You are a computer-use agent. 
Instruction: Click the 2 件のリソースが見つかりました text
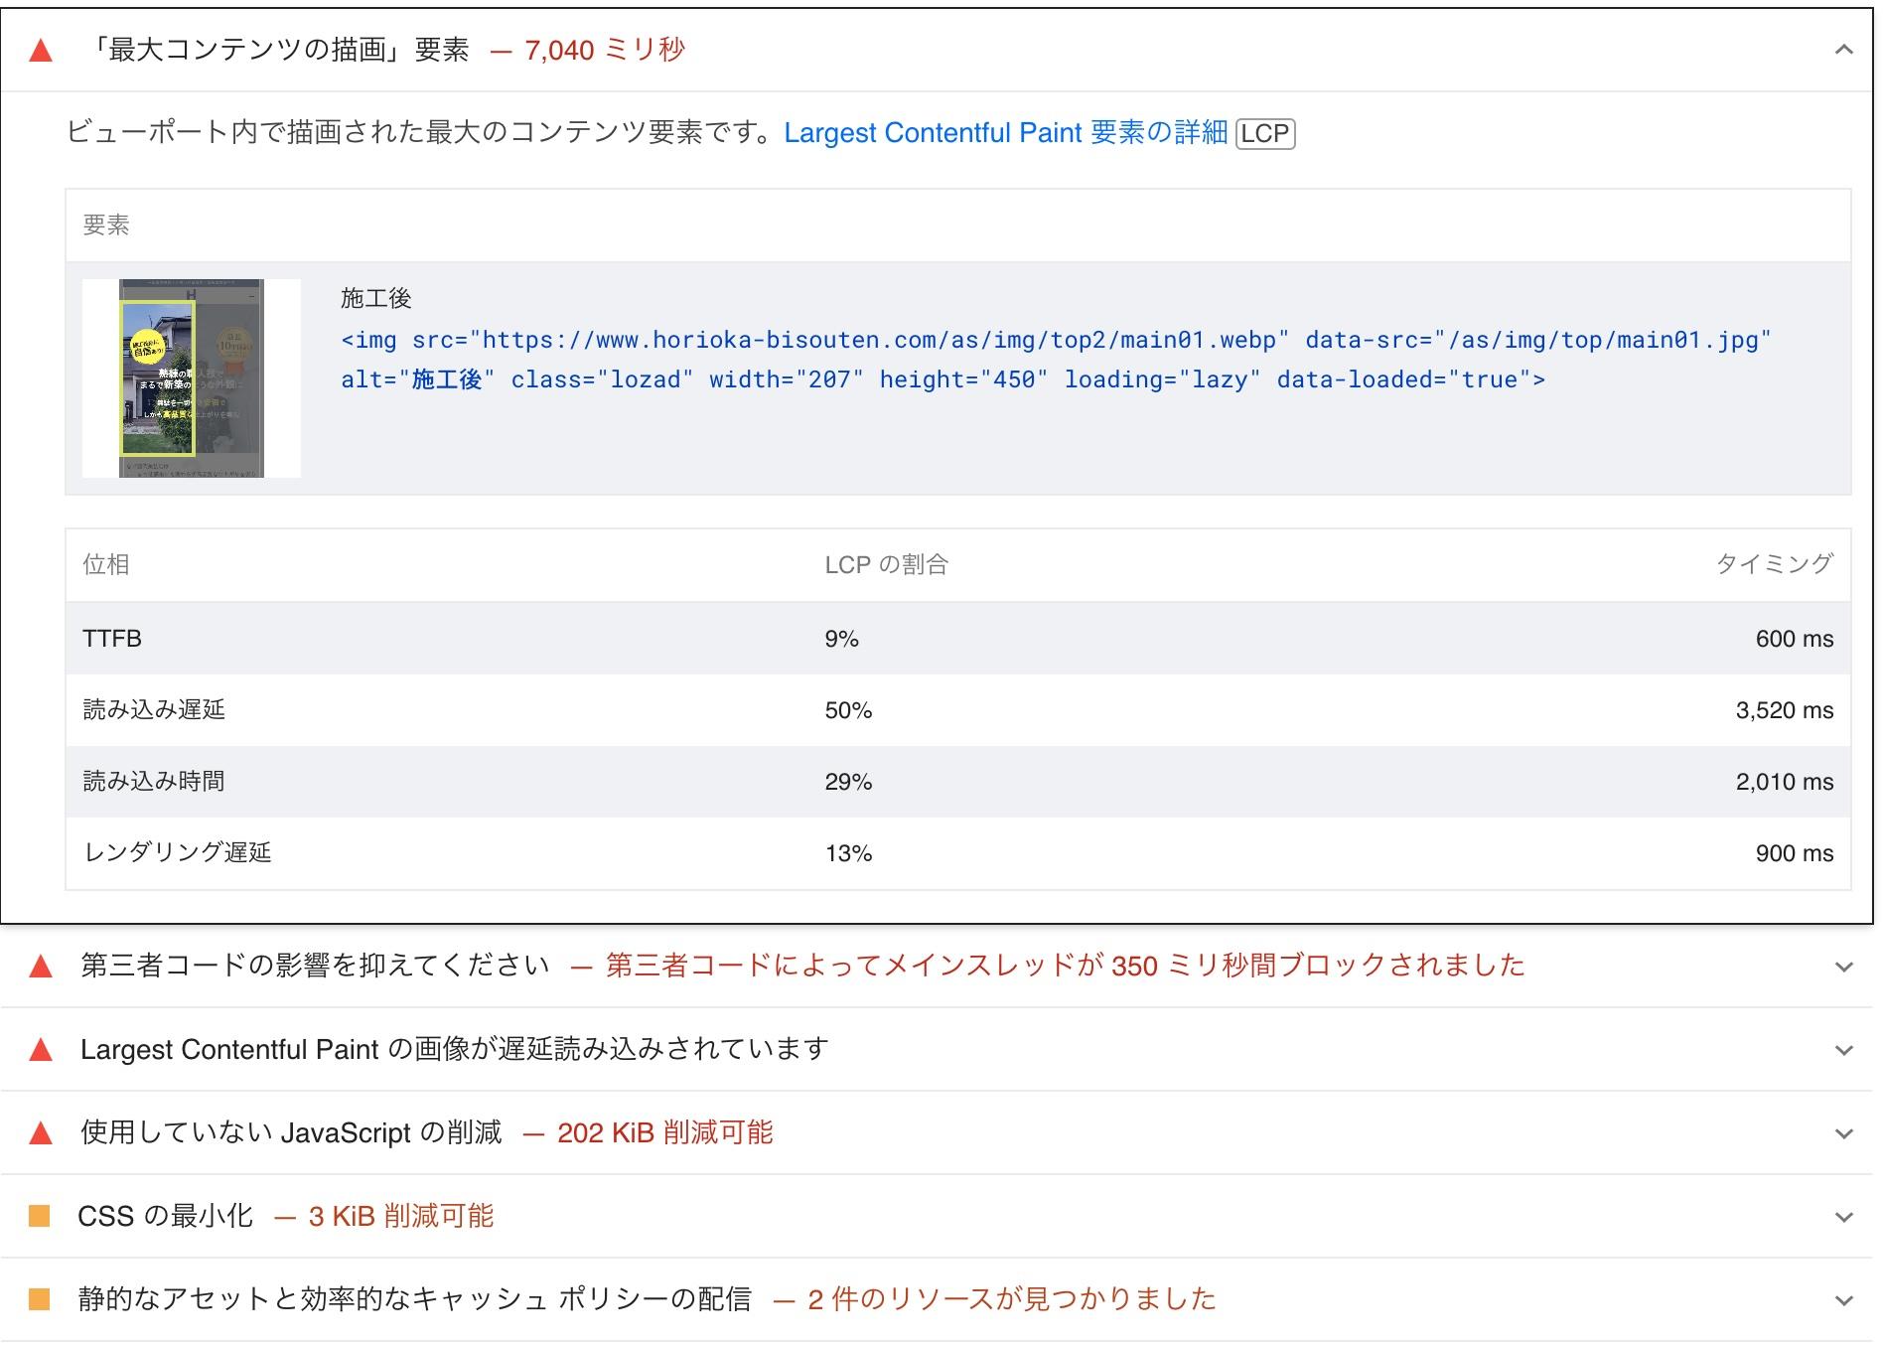click(x=1012, y=1299)
